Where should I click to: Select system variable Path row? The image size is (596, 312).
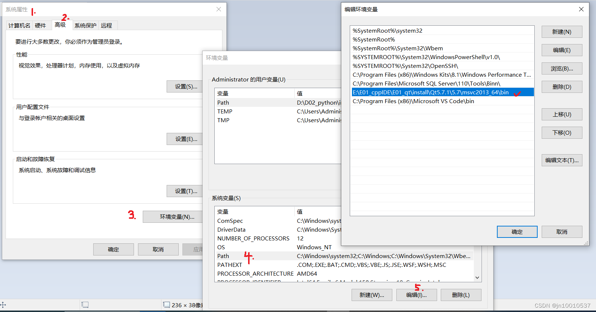[344, 256]
